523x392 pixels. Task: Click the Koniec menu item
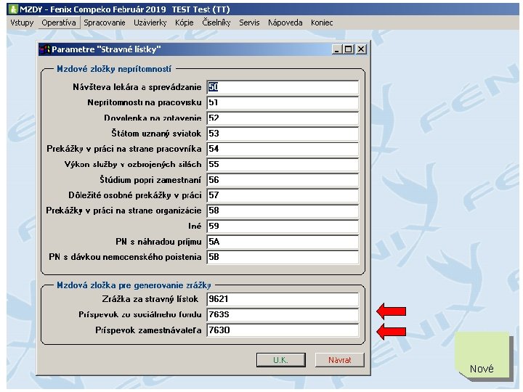pyautogui.click(x=322, y=23)
